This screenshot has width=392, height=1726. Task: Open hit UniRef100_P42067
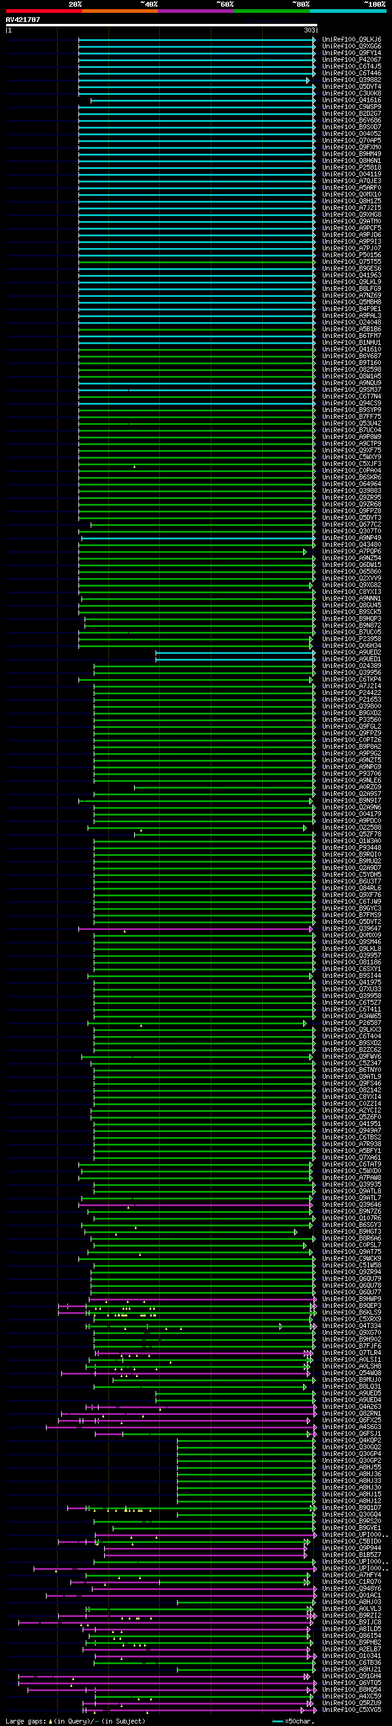pyautogui.click(x=352, y=59)
